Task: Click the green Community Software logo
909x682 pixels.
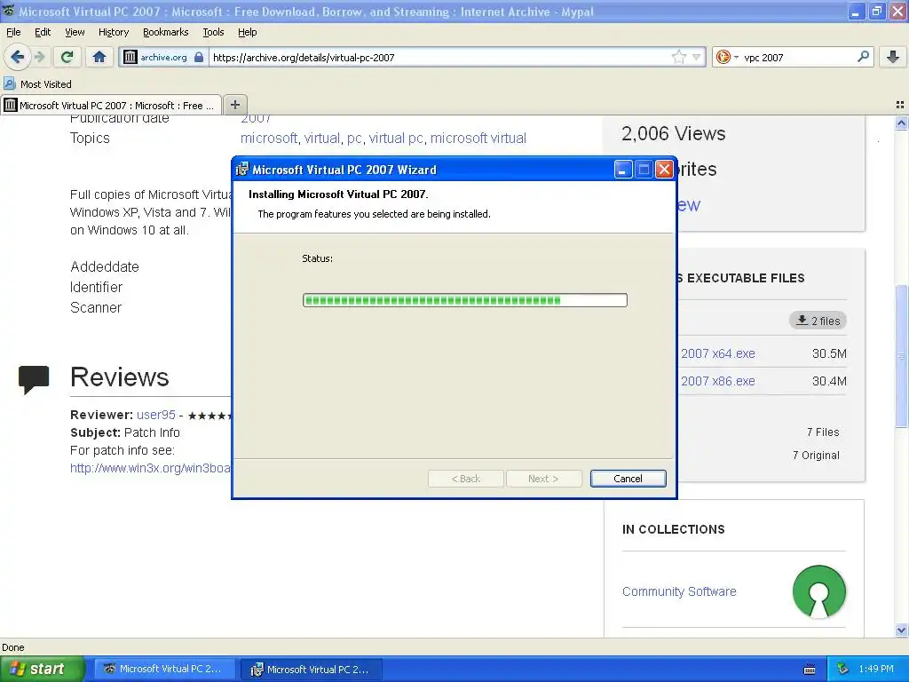Action: pos(819,591)
